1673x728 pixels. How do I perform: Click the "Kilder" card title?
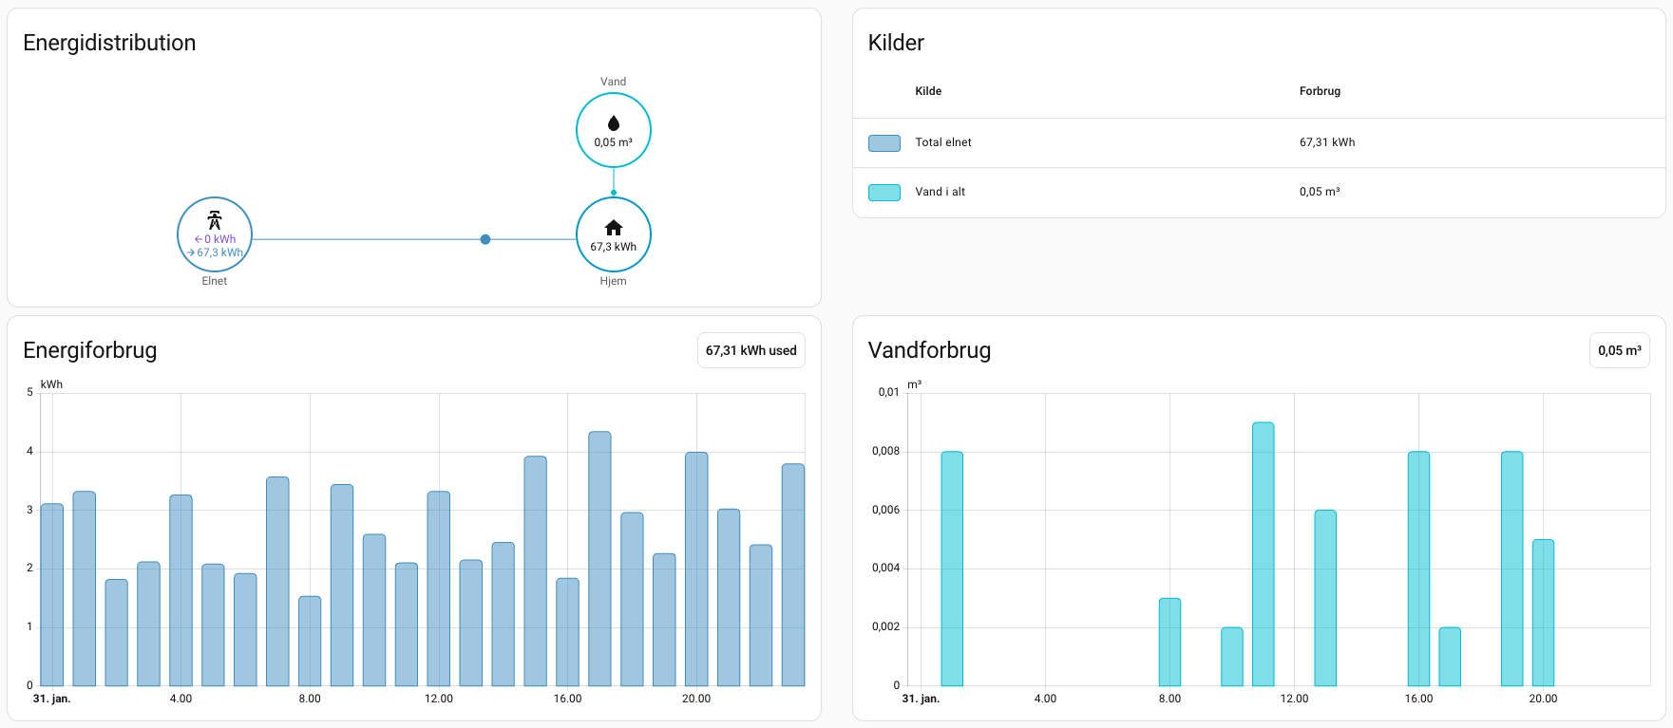click(896, 43)
